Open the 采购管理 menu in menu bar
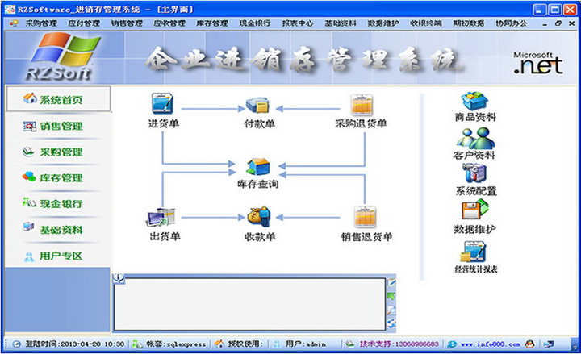The image size is (581, 354). tap(41, 23)
